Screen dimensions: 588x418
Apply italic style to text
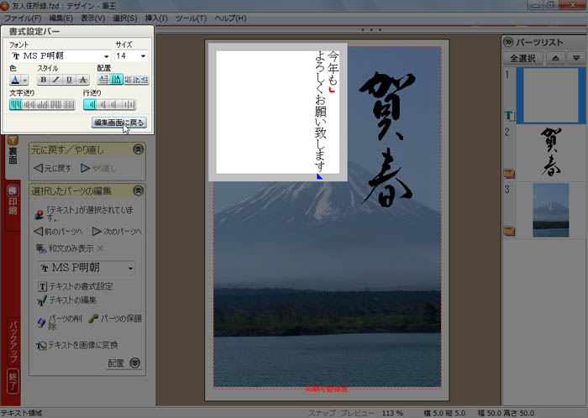(x=57, y=80)
